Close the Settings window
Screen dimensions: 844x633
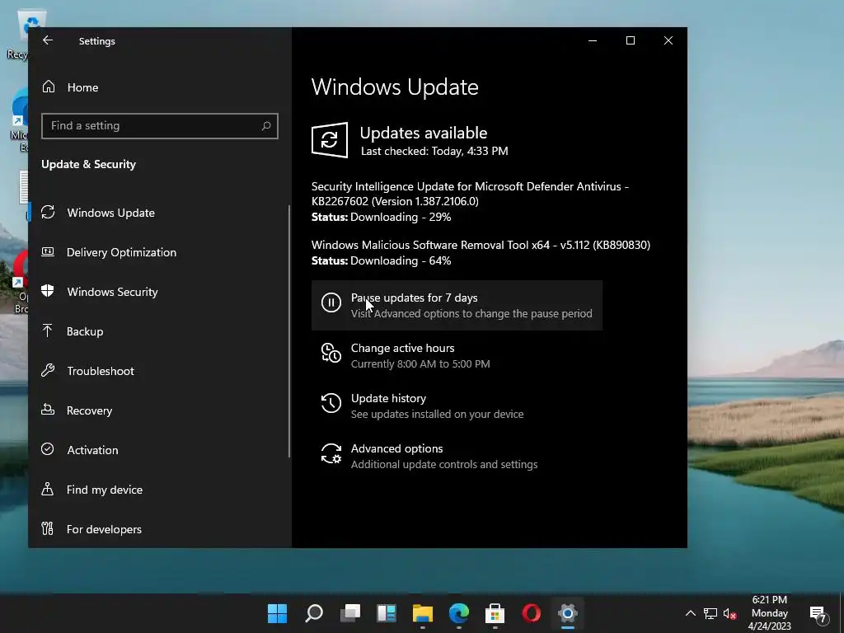pyautogui.click(x=668, y=40)
